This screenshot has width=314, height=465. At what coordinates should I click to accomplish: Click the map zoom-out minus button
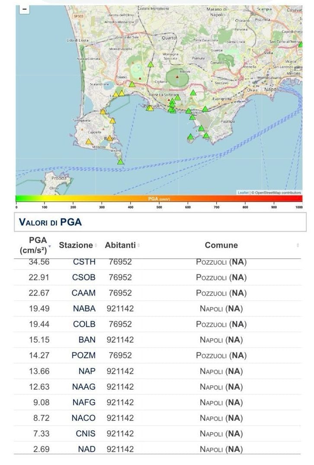[25, 10]
